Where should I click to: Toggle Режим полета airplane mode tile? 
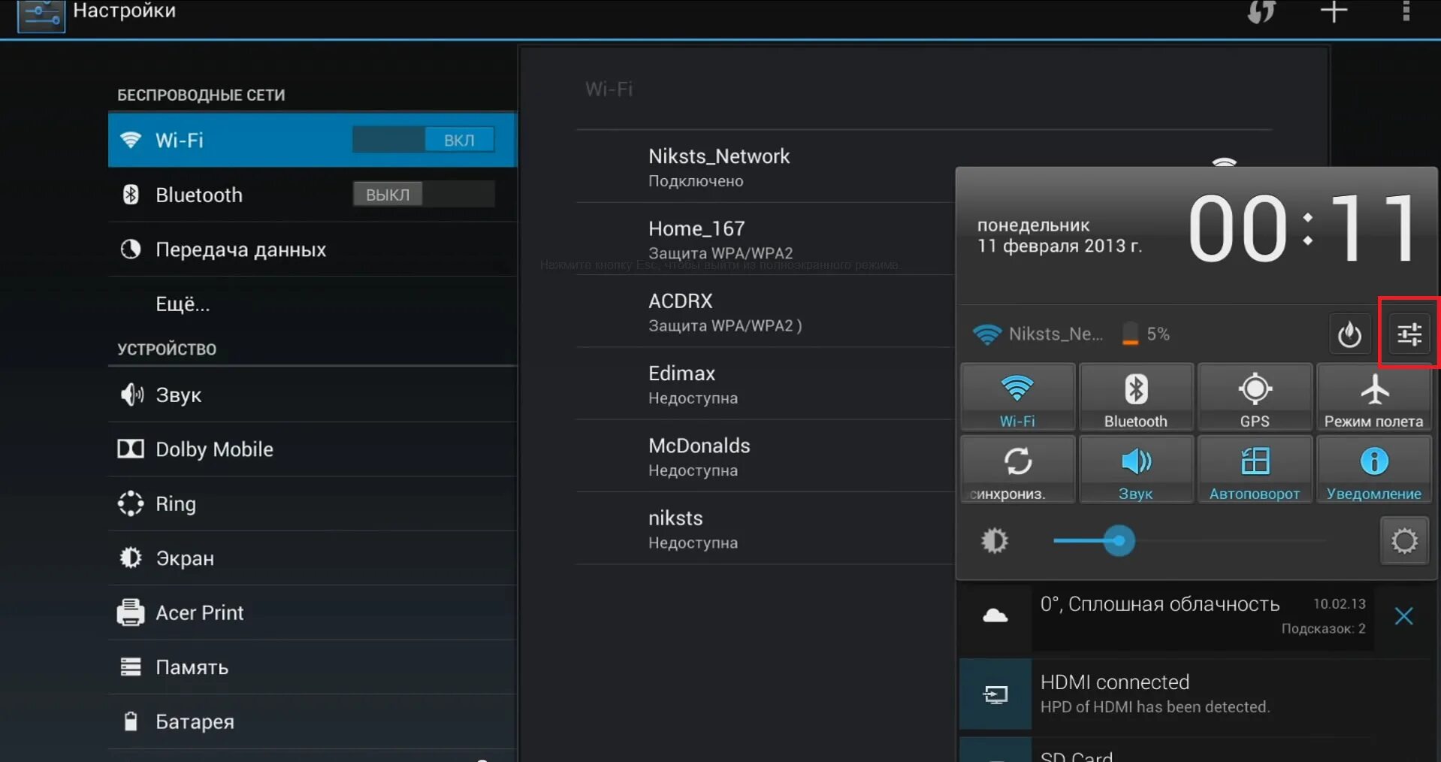1374,398
